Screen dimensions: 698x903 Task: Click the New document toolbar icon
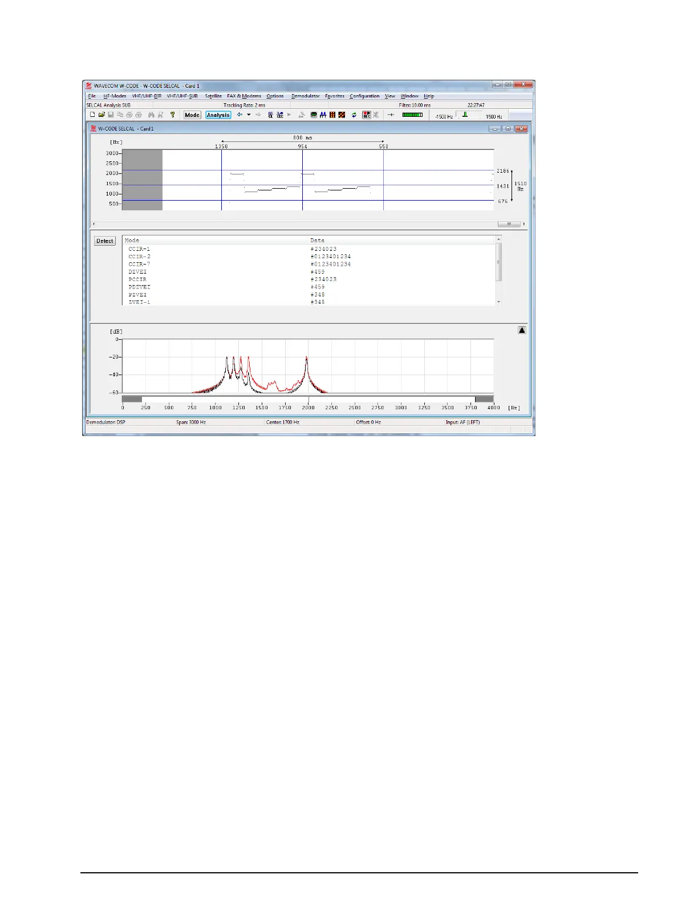[x=92, y=115]
